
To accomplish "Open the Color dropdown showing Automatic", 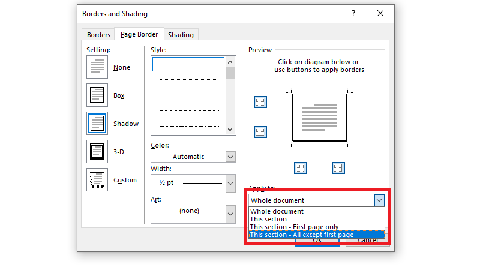I will point(230,157).
